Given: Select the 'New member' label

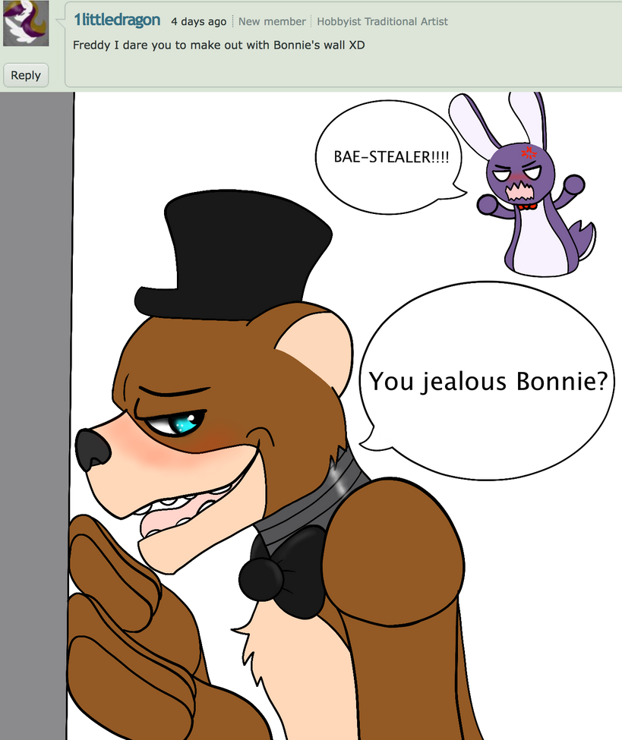Looking at the screenshot, I should click(272, 21).
